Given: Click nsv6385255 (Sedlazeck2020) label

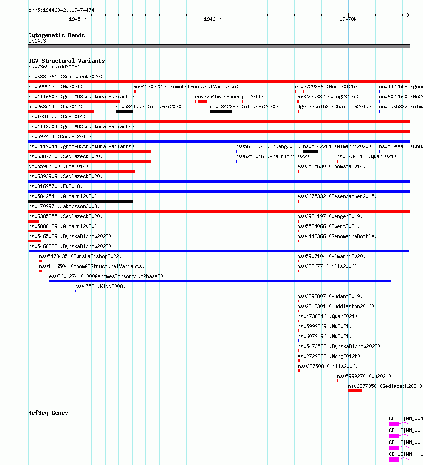Looking at the screenshot, I should 66,216.
